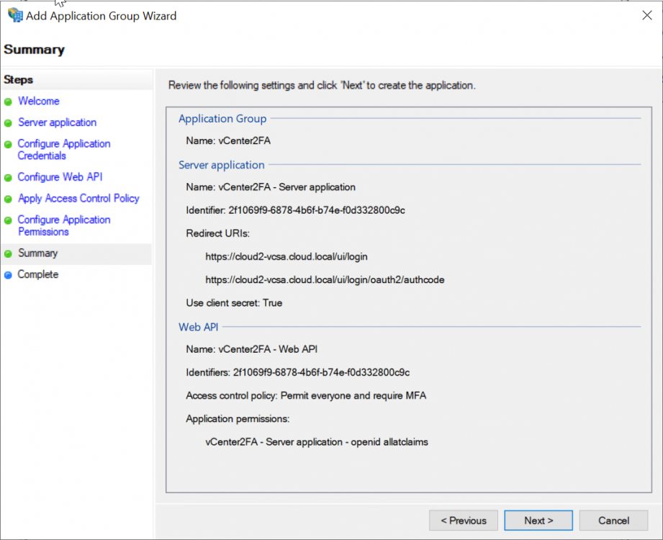The height and width of the screenshot is (540, 663).
Task: Click the green dot beside Server application
Action: point(8,123)
